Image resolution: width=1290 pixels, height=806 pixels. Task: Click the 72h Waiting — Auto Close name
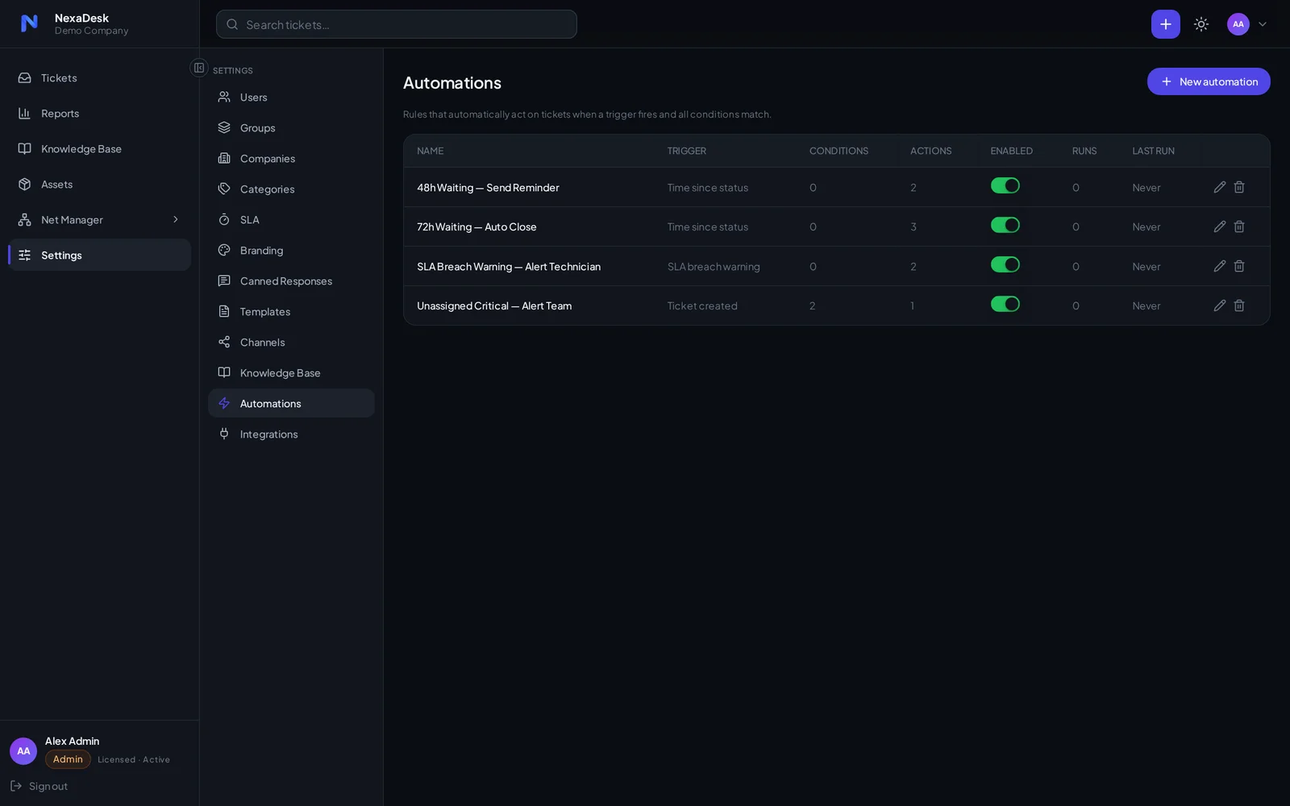(476, 227)
